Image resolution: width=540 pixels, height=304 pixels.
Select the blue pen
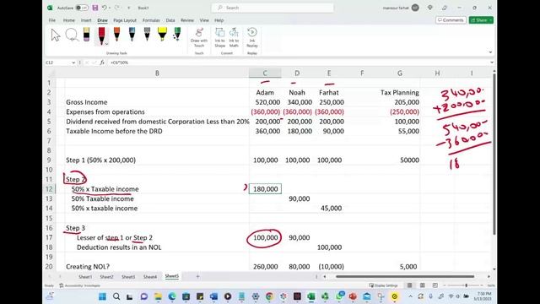tap(132, 35)
